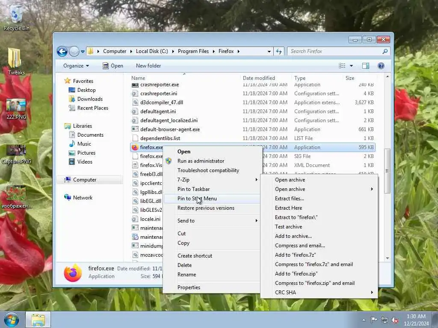Select Favorites star in navigation pane
The image size is (438, 328).
click(x=67, y=81)
